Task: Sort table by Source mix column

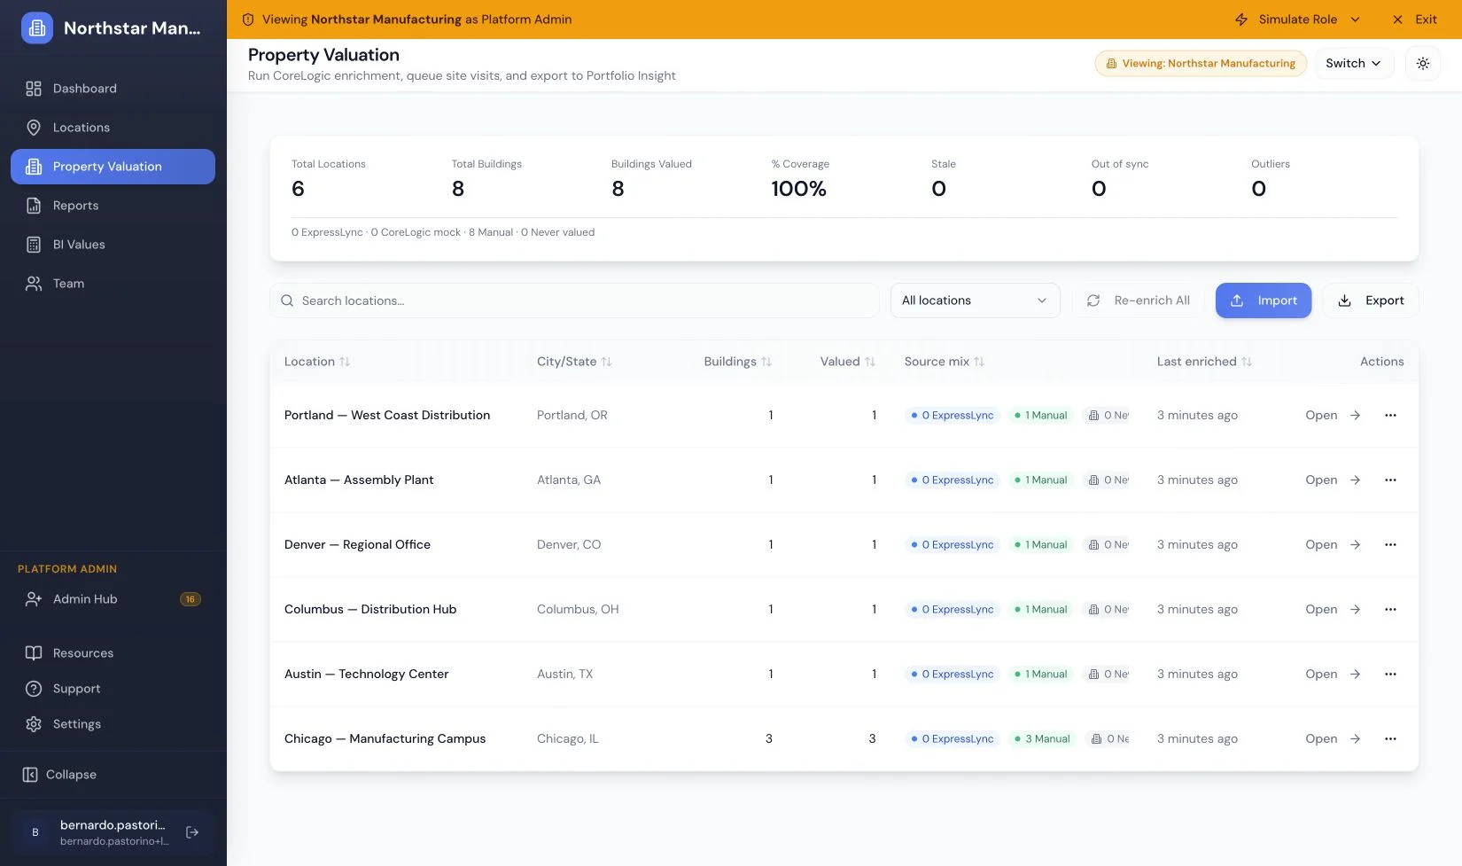Action: point(944,362)
